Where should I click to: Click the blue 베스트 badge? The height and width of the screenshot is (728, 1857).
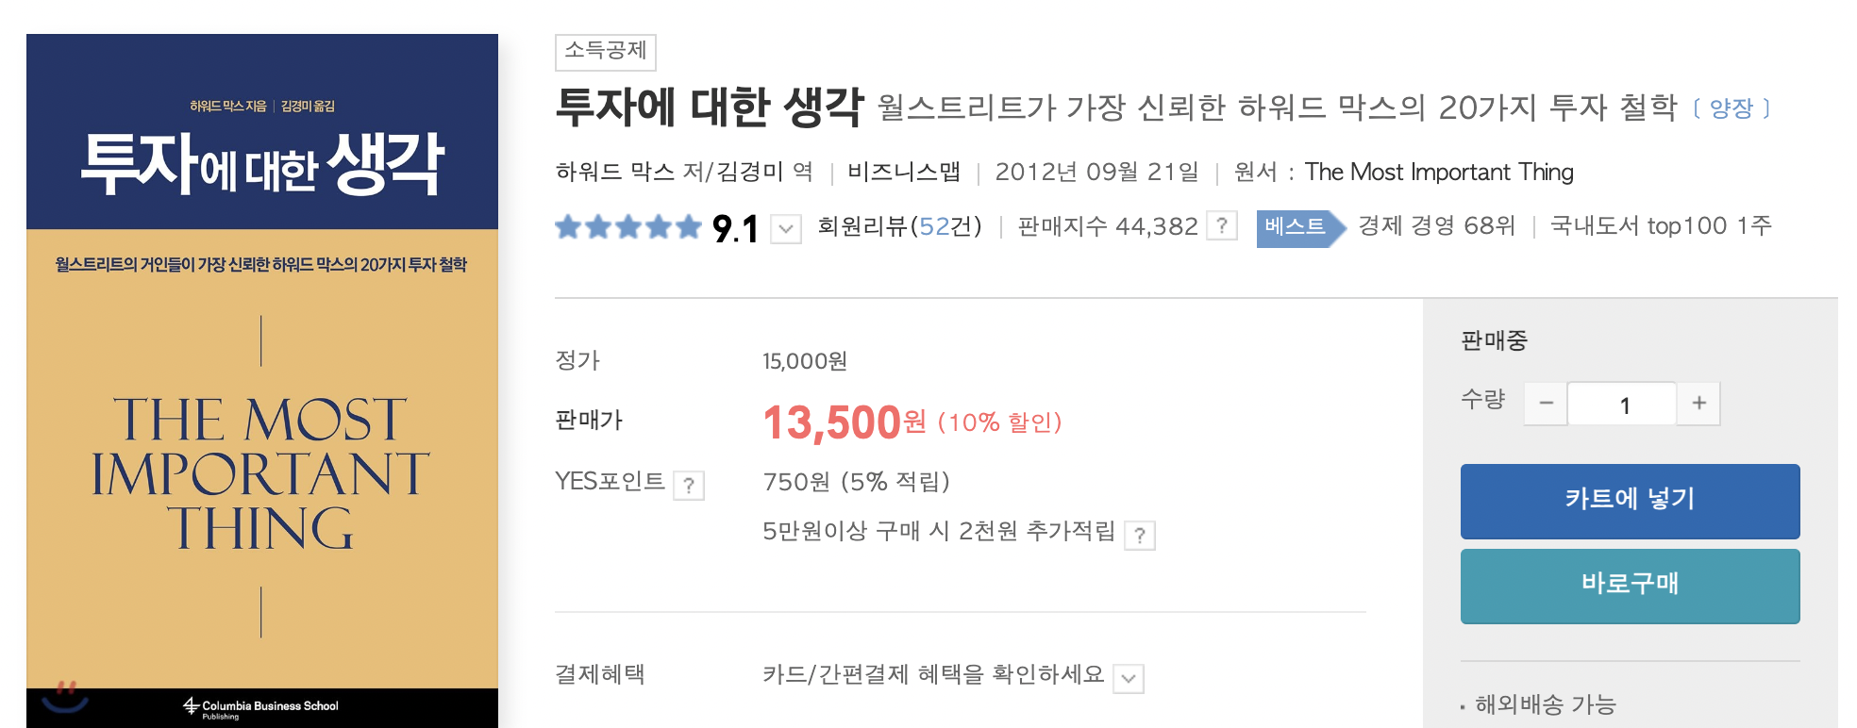1297,226
